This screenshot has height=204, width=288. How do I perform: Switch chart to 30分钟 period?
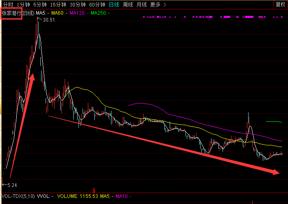tap(78, 5)
